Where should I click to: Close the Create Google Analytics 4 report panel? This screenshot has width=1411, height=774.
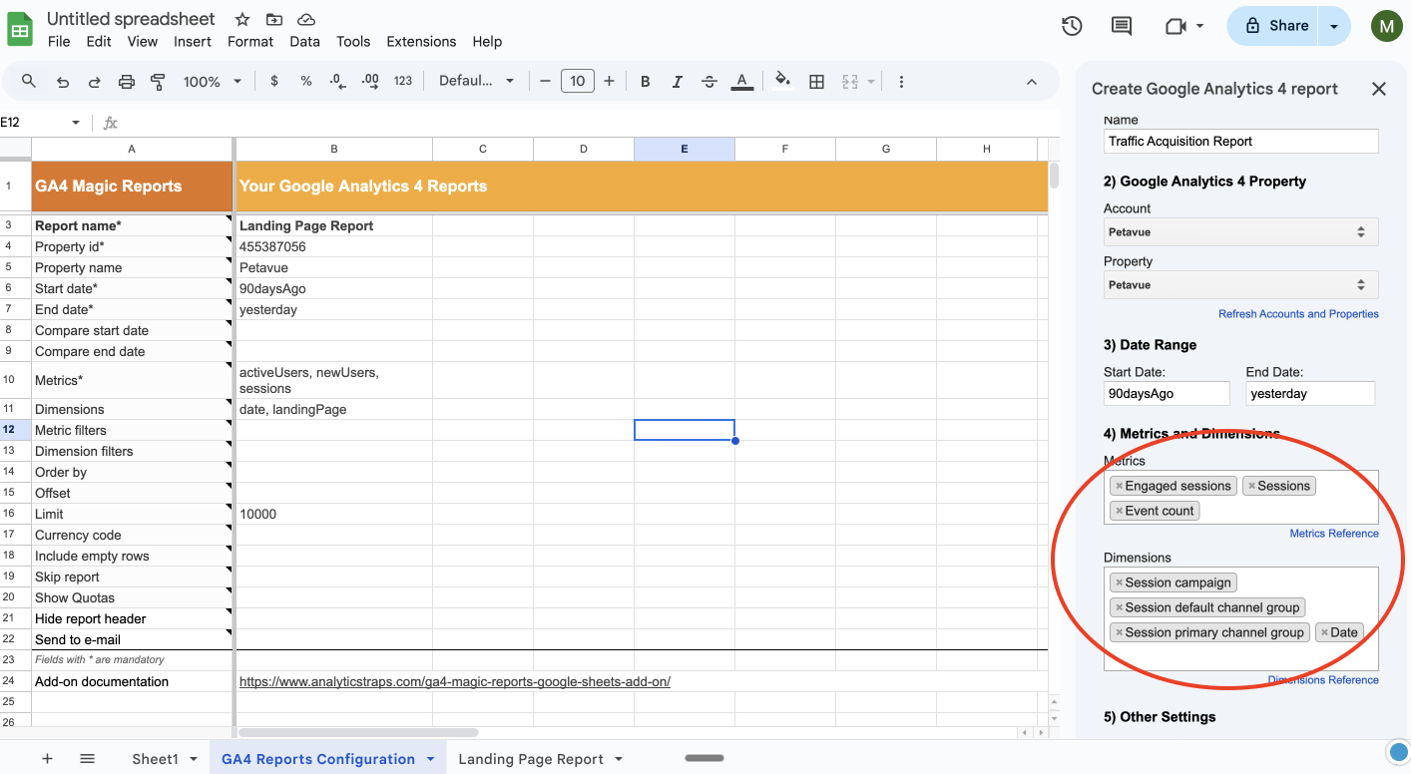point(1379,89)
